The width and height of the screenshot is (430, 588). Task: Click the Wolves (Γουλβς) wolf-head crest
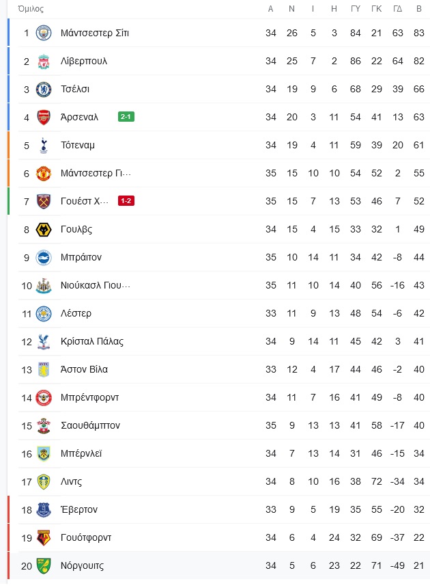point(44,230)
